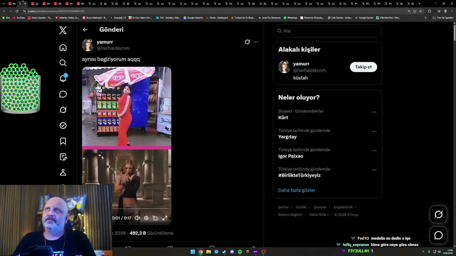
Task: Open the Explore search icon in the sidebar
Action: (x=63, y=63)
